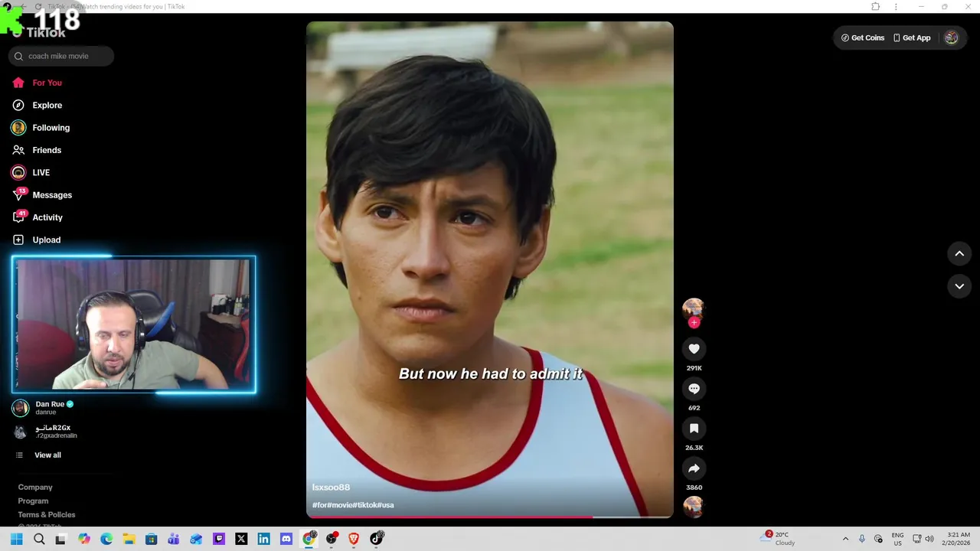This screenshot has width=980, height=551.
Task: Go to the Following feed
Action: tap(41, 128)
